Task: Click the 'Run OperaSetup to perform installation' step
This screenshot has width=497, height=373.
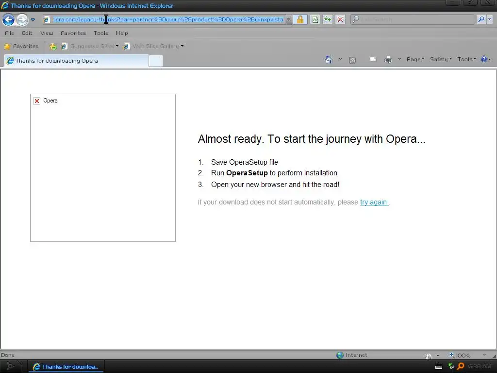Action: (x=274, y=173)
